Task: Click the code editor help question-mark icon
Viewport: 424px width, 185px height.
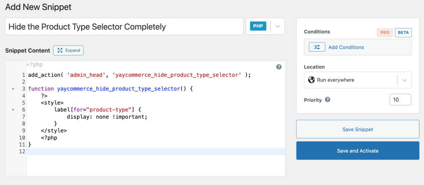Action: [279, 67]
